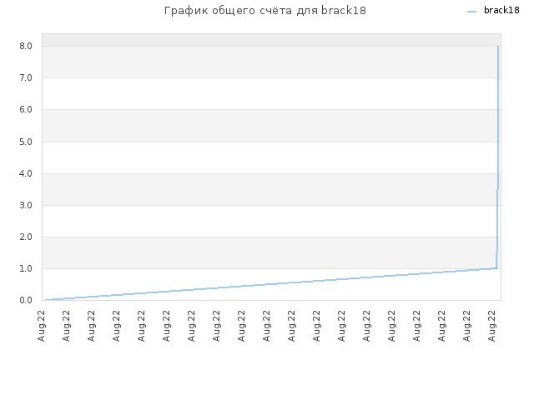
Task: Click the first Aug.22 x-axis label
Action: point(41,326)
